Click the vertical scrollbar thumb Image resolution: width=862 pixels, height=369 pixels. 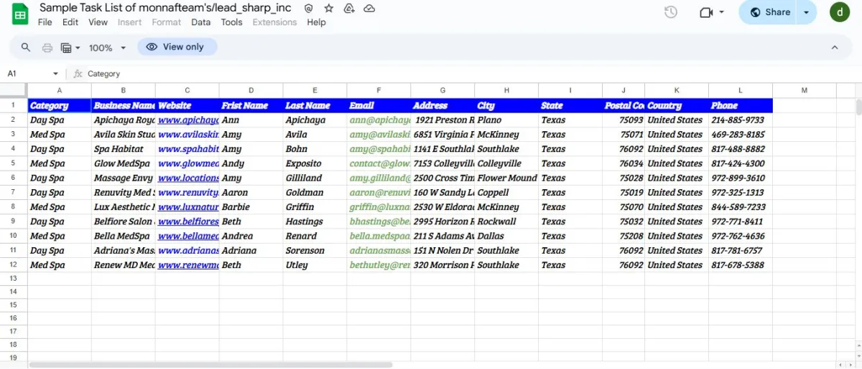click(x=858, y=107)
